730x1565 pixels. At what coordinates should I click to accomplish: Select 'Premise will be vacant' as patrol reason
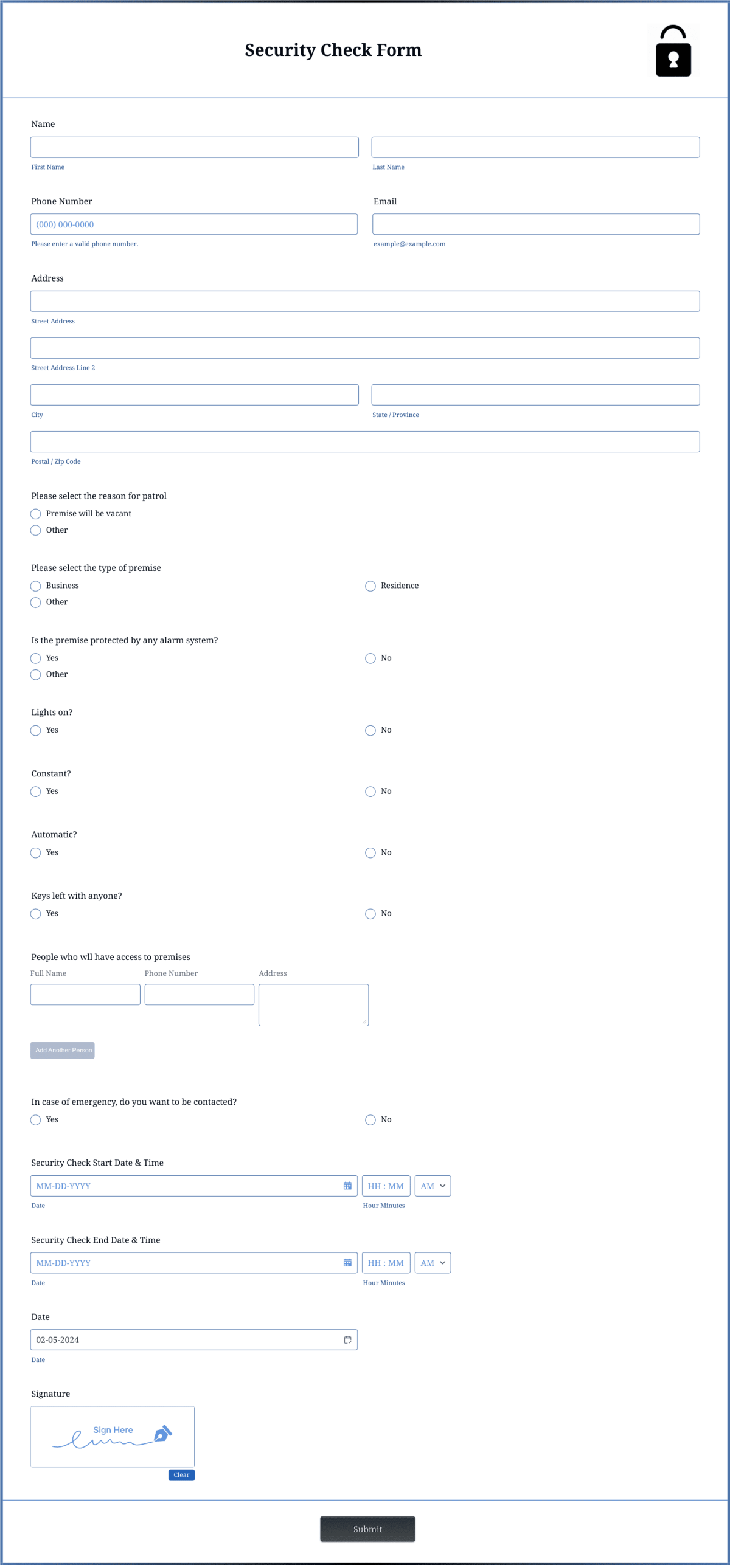pyautogui.click(x=35, y=514)
